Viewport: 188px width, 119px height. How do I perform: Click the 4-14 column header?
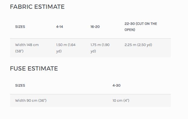click(x=60, y=27)
